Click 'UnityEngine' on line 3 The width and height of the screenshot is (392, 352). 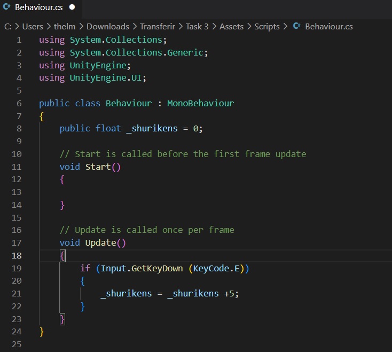98,66
